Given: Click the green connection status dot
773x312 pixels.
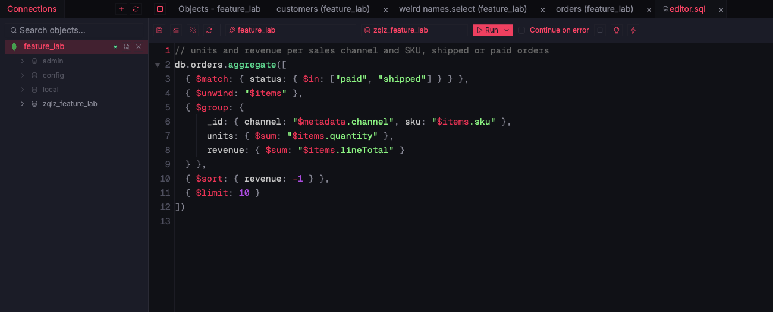Looking at the screenshot, I should [x=115, y=47].
